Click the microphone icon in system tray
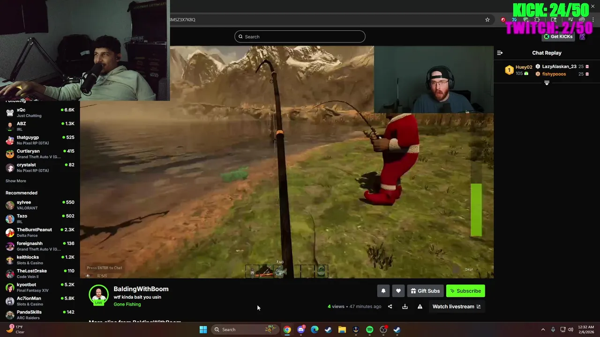The height and width of the screenshot is (337, 600). pos(553,330)
